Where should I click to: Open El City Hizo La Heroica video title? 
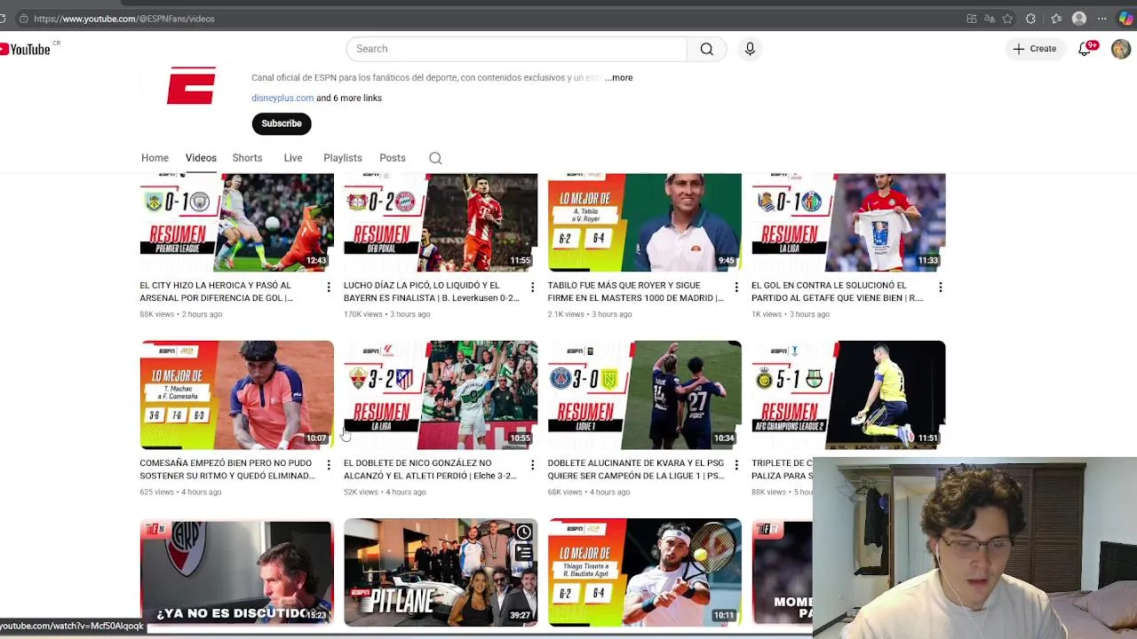[216, 292]
